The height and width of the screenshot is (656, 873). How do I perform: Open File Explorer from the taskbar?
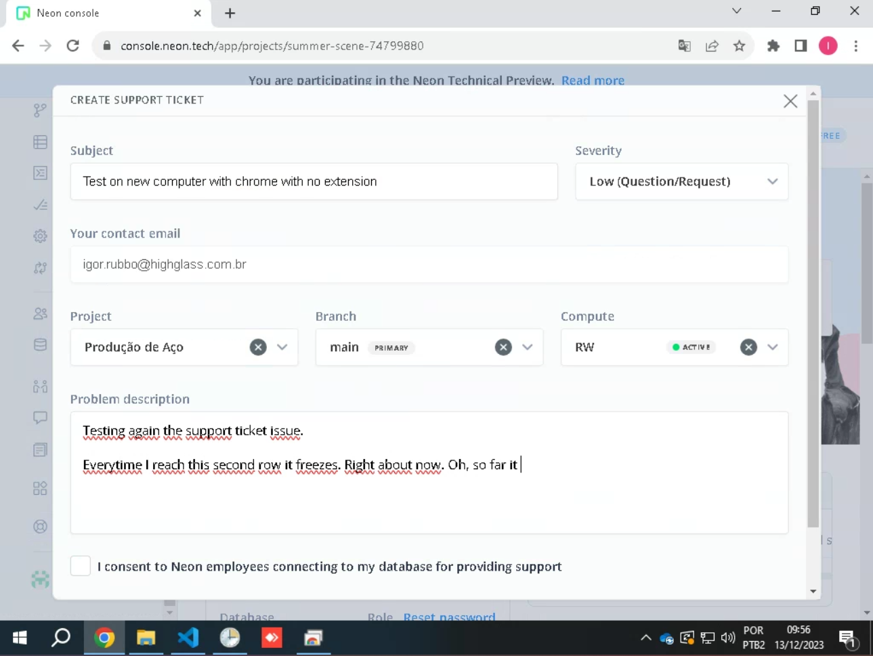coord(146,638)
